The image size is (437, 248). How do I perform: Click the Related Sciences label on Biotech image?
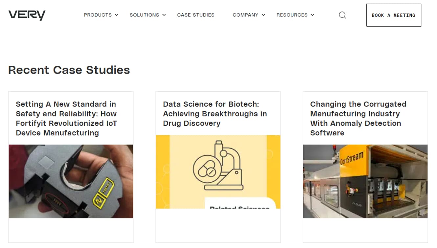239,207
